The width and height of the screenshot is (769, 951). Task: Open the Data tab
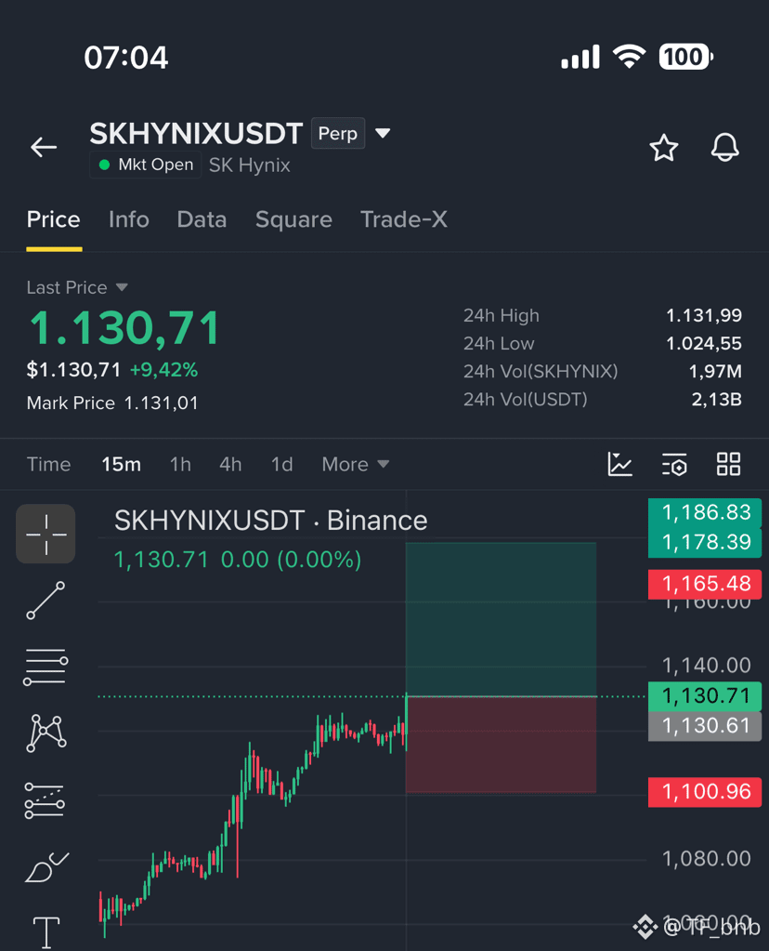tap(202, 219)
